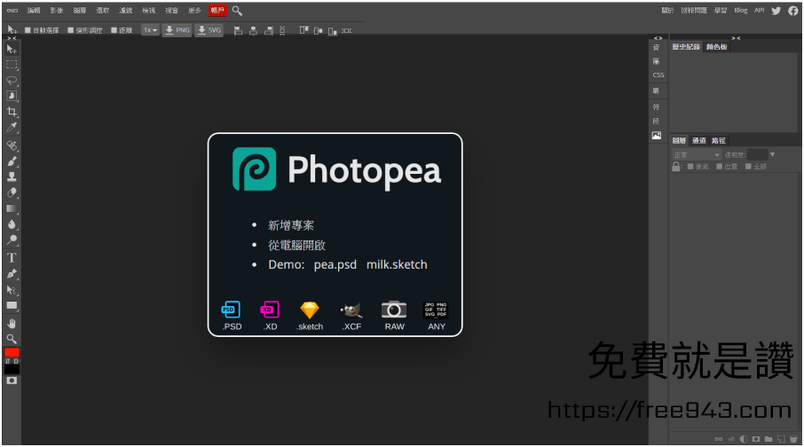Select the Zoom magnifier tool
804x447 pixels.
pyautogui.click(x=12, y=339)
